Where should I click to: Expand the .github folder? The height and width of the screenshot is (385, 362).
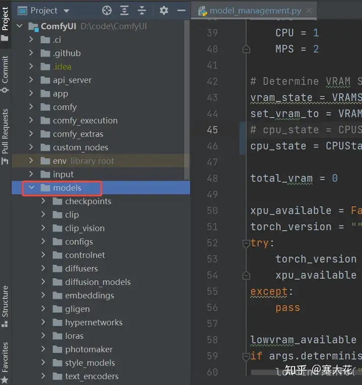pos(31,53)
